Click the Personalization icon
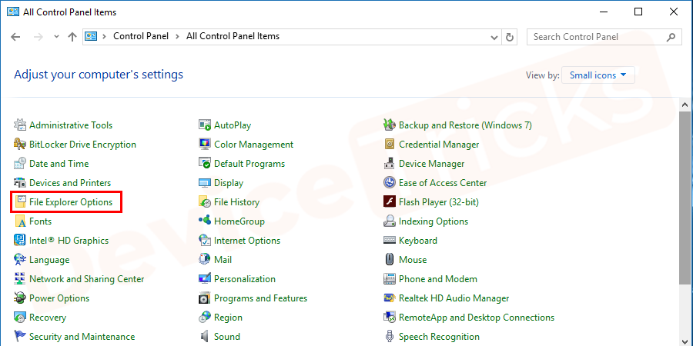Viewport: 693px width, 346px height. [x=205, y=279]
